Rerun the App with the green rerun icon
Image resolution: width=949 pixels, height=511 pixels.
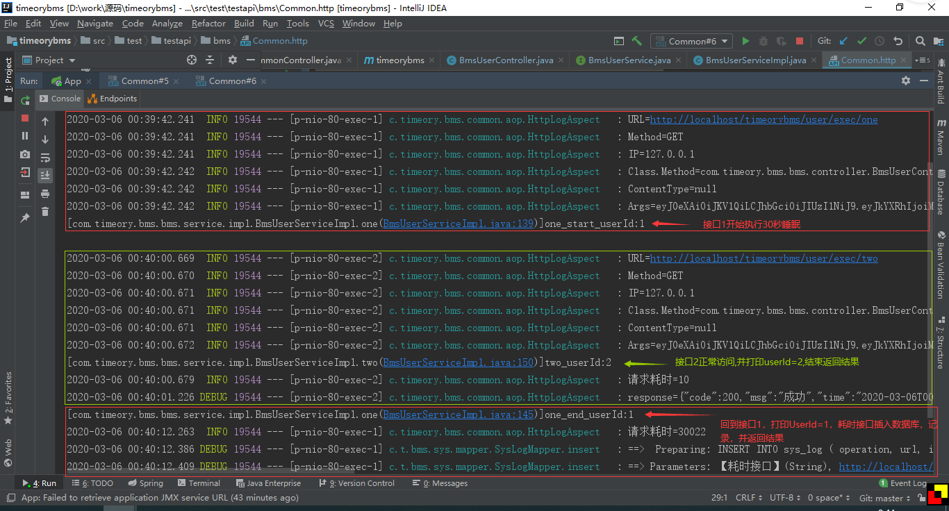[25, 101]
